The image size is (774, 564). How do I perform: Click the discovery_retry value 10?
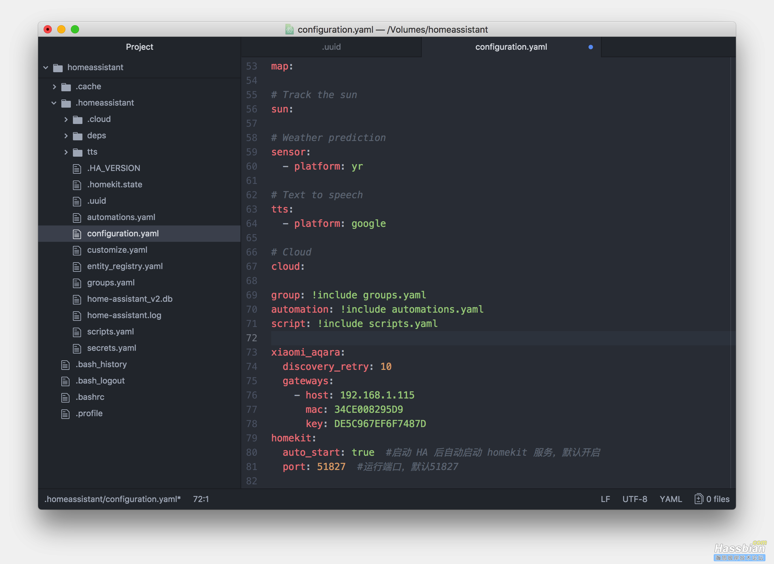coord(386,367)
